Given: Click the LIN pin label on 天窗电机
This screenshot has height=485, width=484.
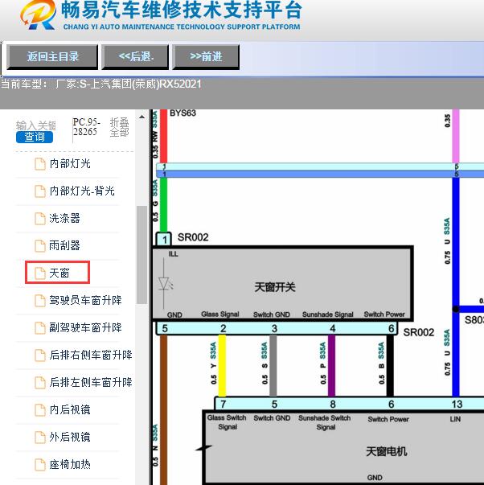Looking at the screenshot, I should pyautogui.click(x=455, y=419).
